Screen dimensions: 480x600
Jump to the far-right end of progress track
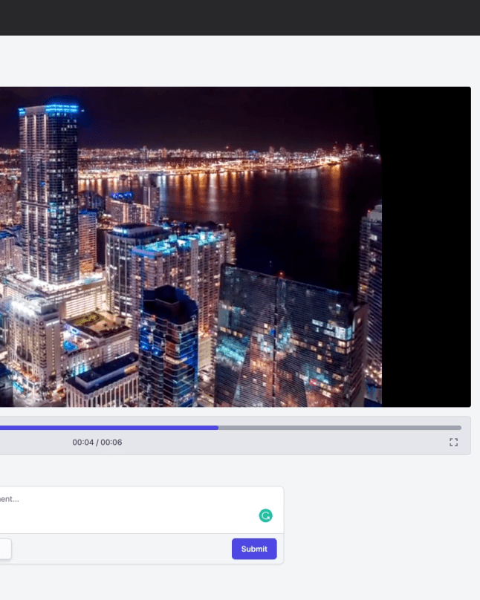click(x=458, y=428)
